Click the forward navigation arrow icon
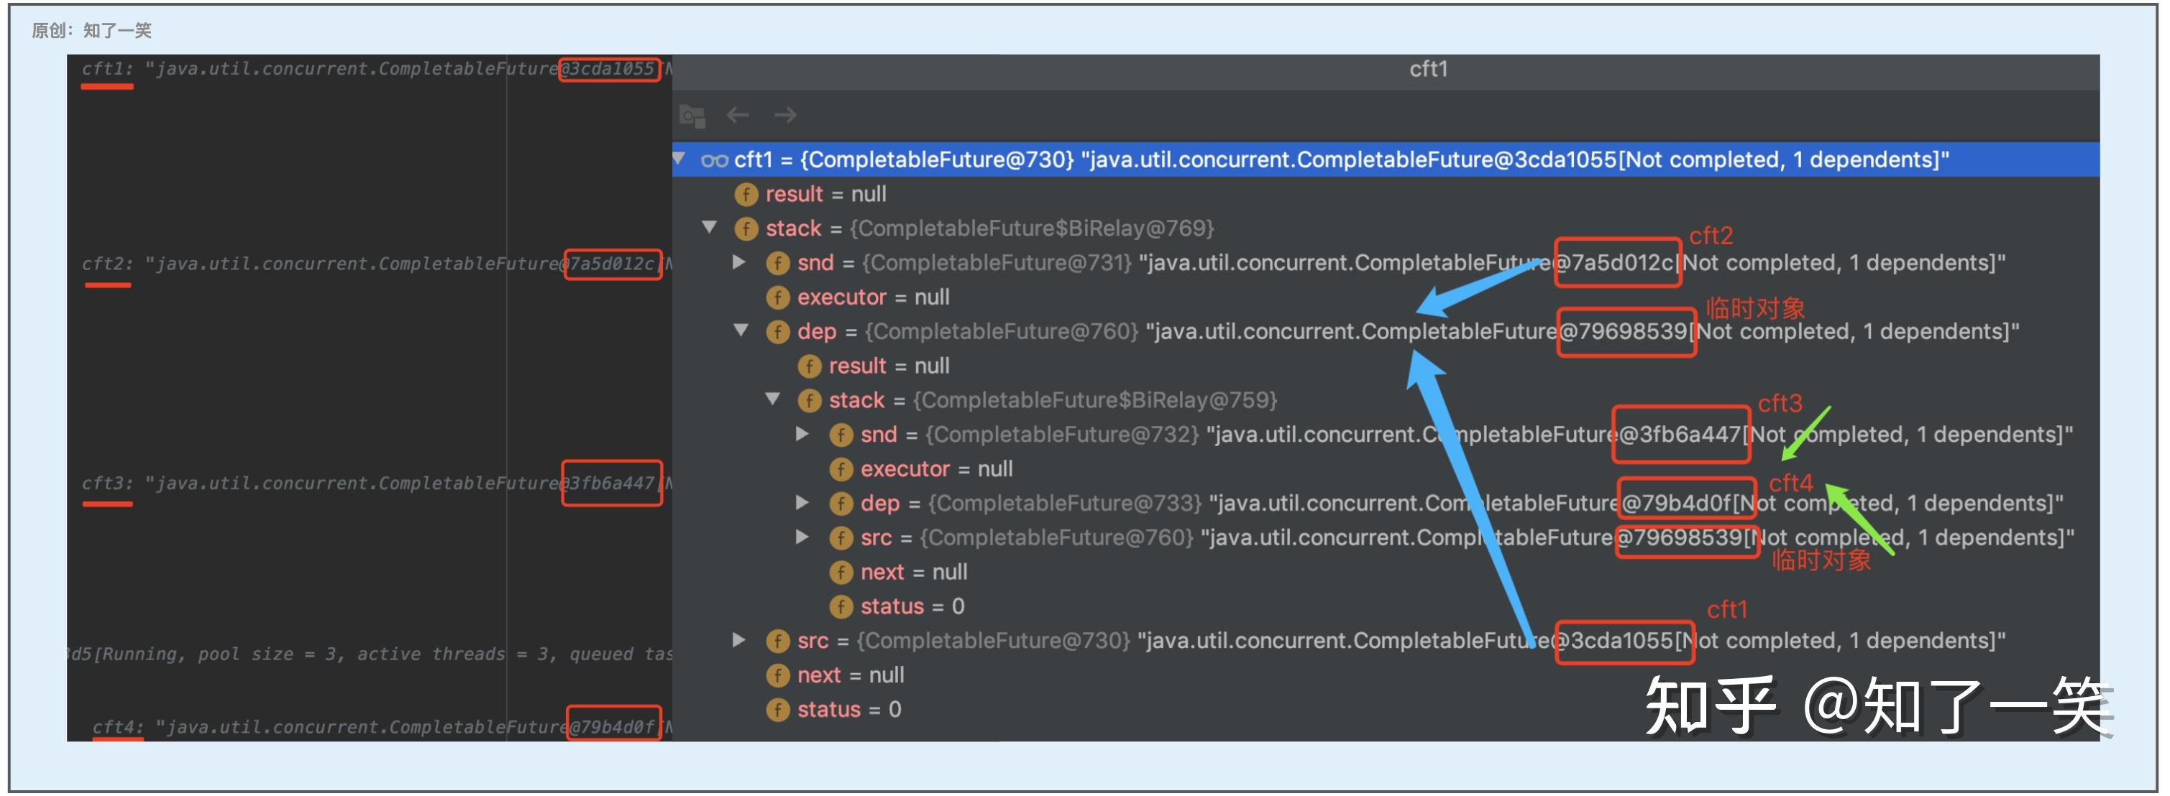 tap(785, 115)
